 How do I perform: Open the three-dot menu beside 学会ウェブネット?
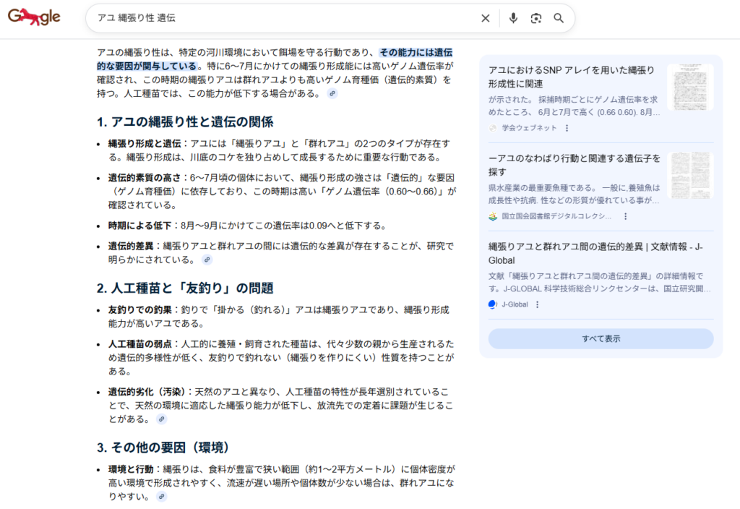567,128
